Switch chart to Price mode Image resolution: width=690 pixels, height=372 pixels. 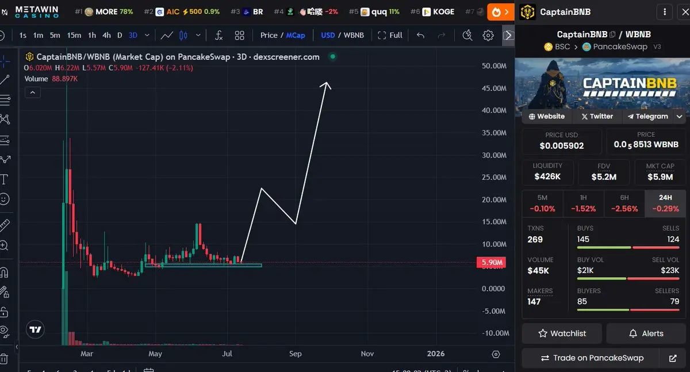point(269,35)
